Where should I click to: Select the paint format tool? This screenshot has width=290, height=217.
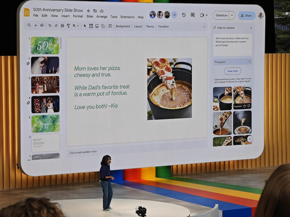pyautogui.click(x=68, y=26)
